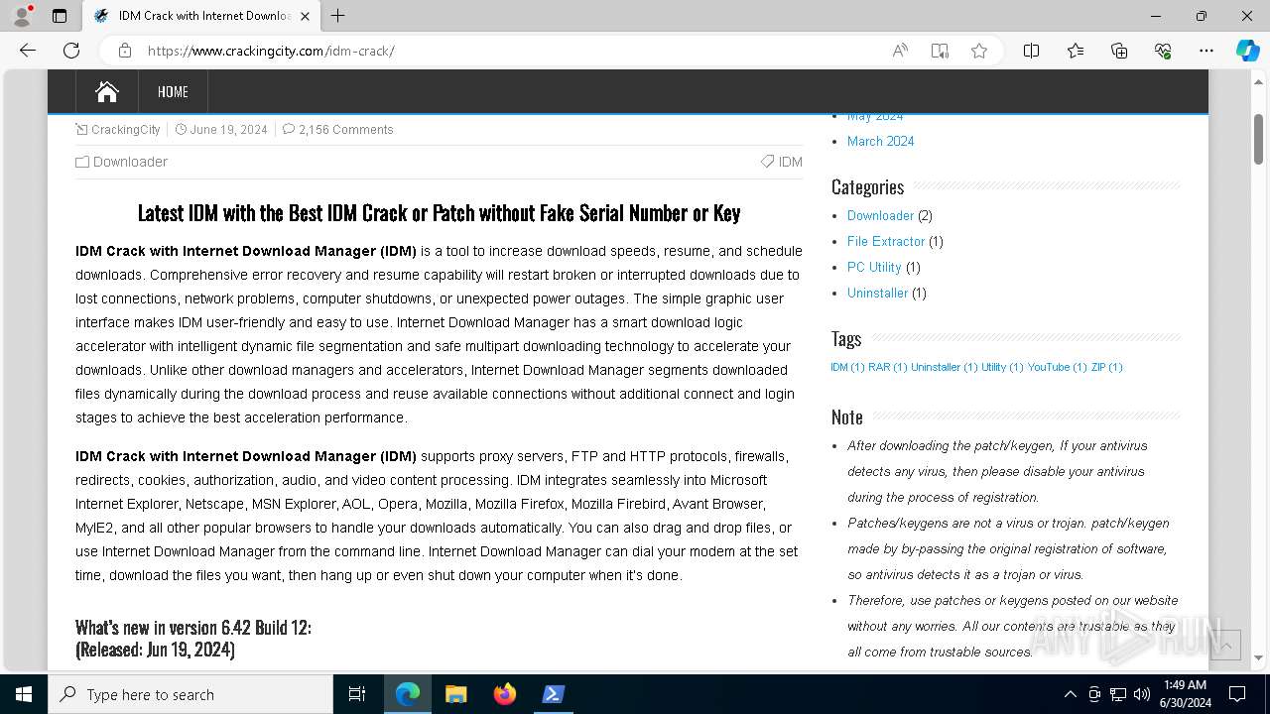Open the 2,156 Comments link
Image resolution: width=1270 pixels, height=714 pixels.
[x=345, y=129]
